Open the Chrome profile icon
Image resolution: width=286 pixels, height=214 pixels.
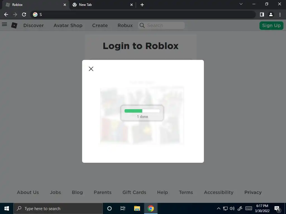[271, 14]
